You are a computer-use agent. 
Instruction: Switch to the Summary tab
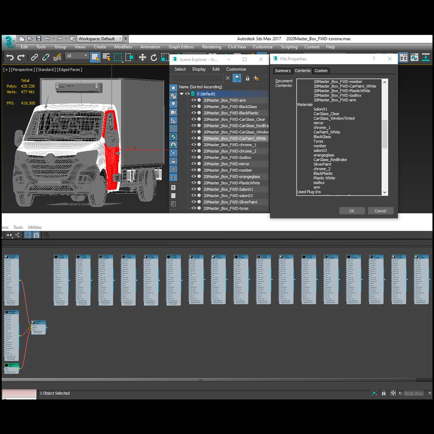pyautogui.click(x=283, y=71)
